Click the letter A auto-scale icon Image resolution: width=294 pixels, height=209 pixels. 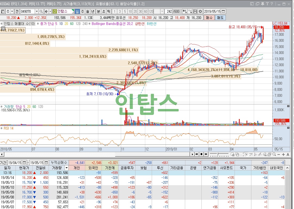click(x=288, y=155)
